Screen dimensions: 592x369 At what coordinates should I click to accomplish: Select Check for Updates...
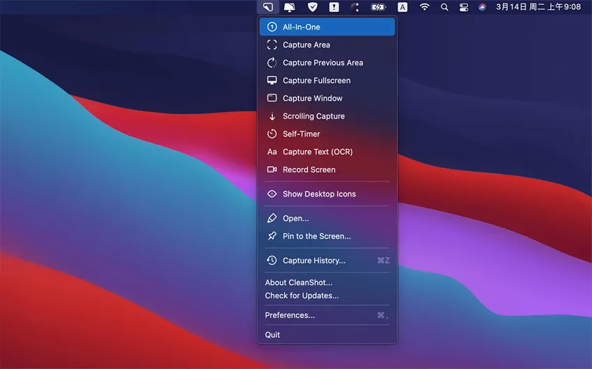[302, 296]
